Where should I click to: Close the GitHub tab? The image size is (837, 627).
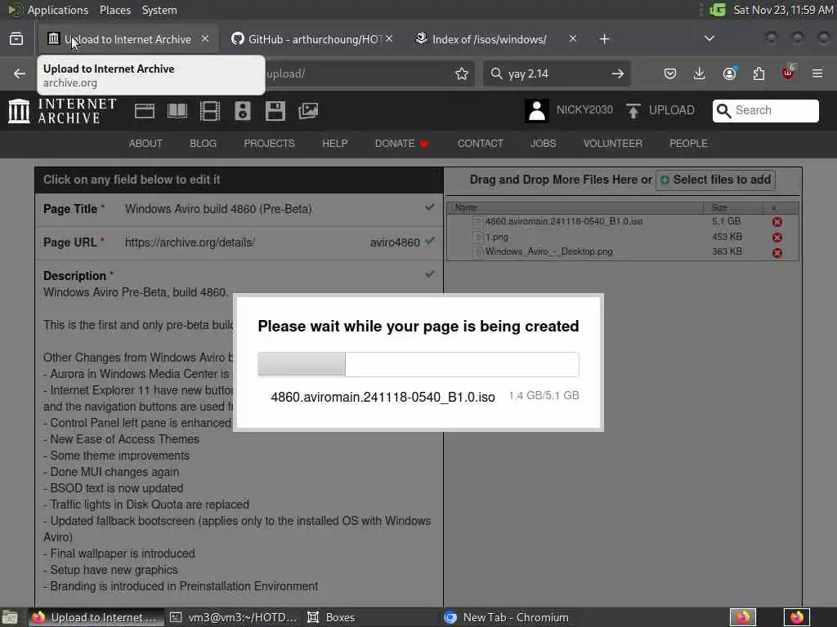[389, 39]
